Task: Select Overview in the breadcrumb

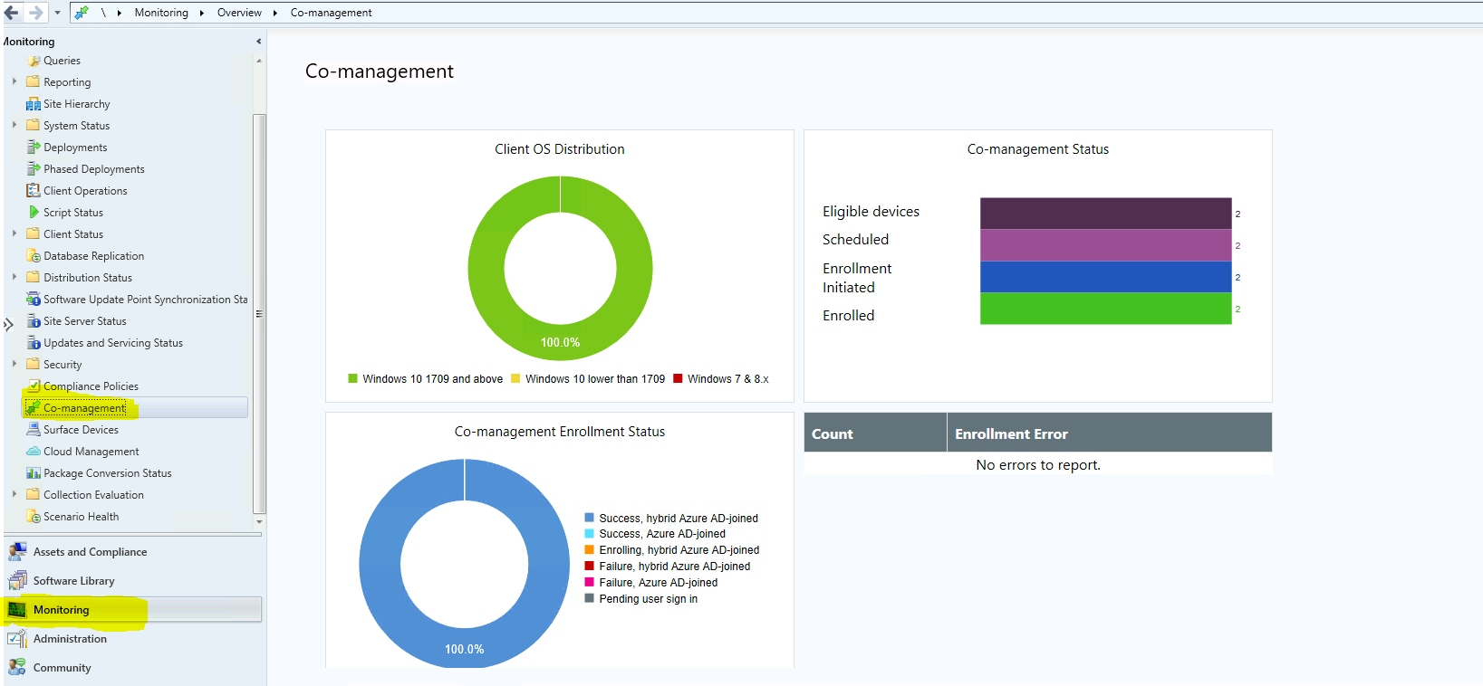Action: tap(239, 13)
